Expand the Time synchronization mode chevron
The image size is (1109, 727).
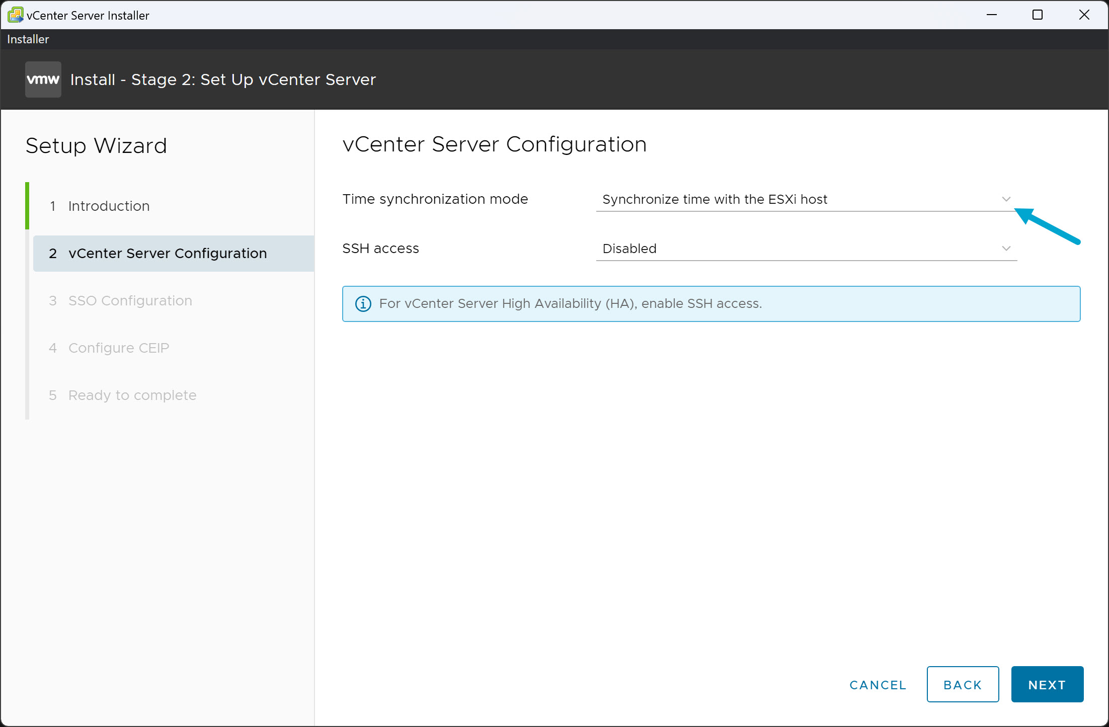[x=1006, y=199]
